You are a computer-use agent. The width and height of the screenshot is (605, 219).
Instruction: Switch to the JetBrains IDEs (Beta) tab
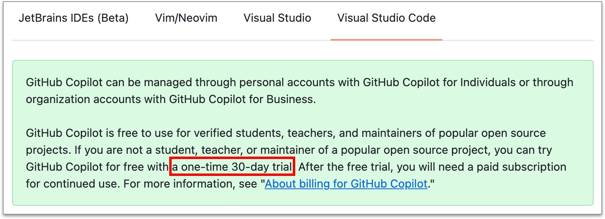click(73, 18)
